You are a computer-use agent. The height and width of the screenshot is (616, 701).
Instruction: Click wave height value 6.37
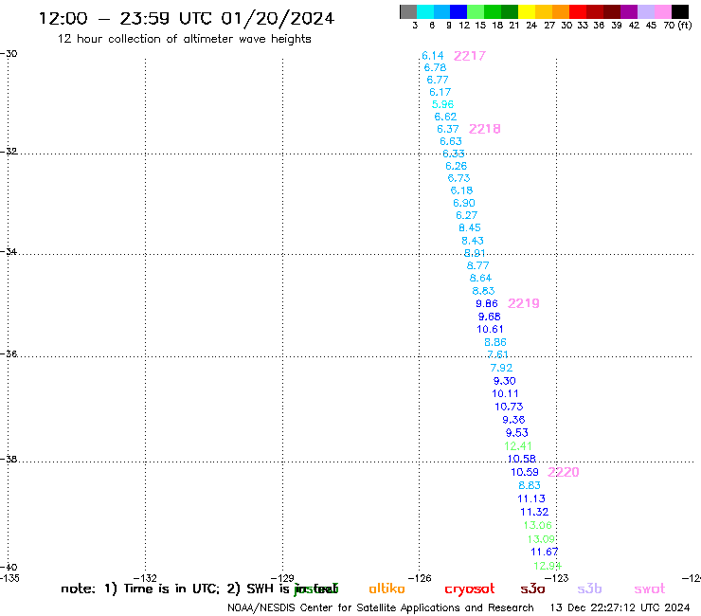click(448, 129)
